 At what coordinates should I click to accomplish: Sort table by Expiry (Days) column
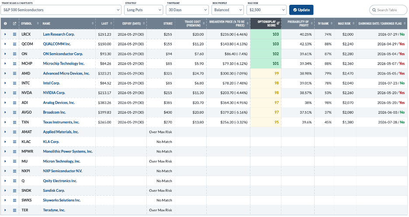(130, 24)
